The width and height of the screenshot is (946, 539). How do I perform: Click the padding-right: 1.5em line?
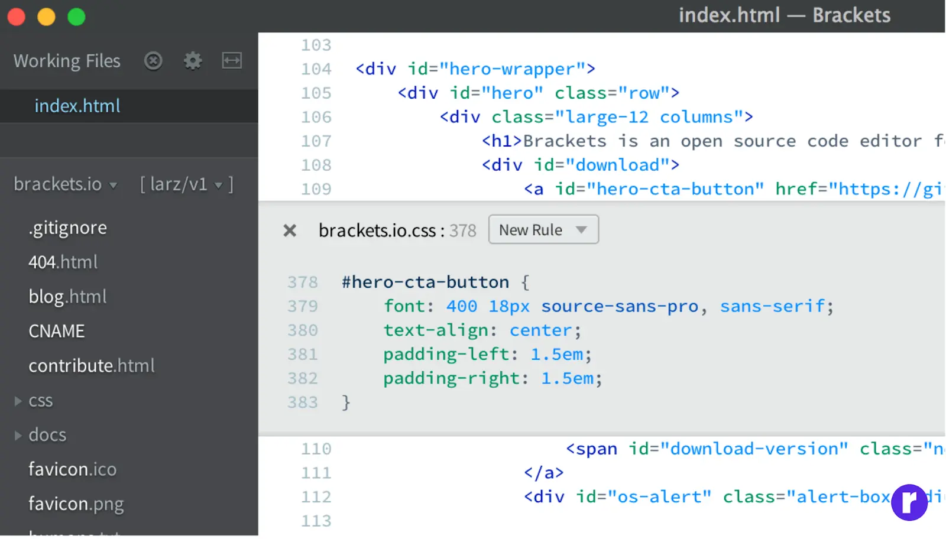(493, 378)
